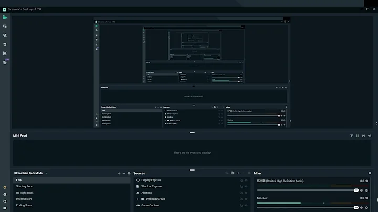Click the grid icon at the sidebar bottom
The height and width of the screenshot is (212, 378).
[5, 208]
